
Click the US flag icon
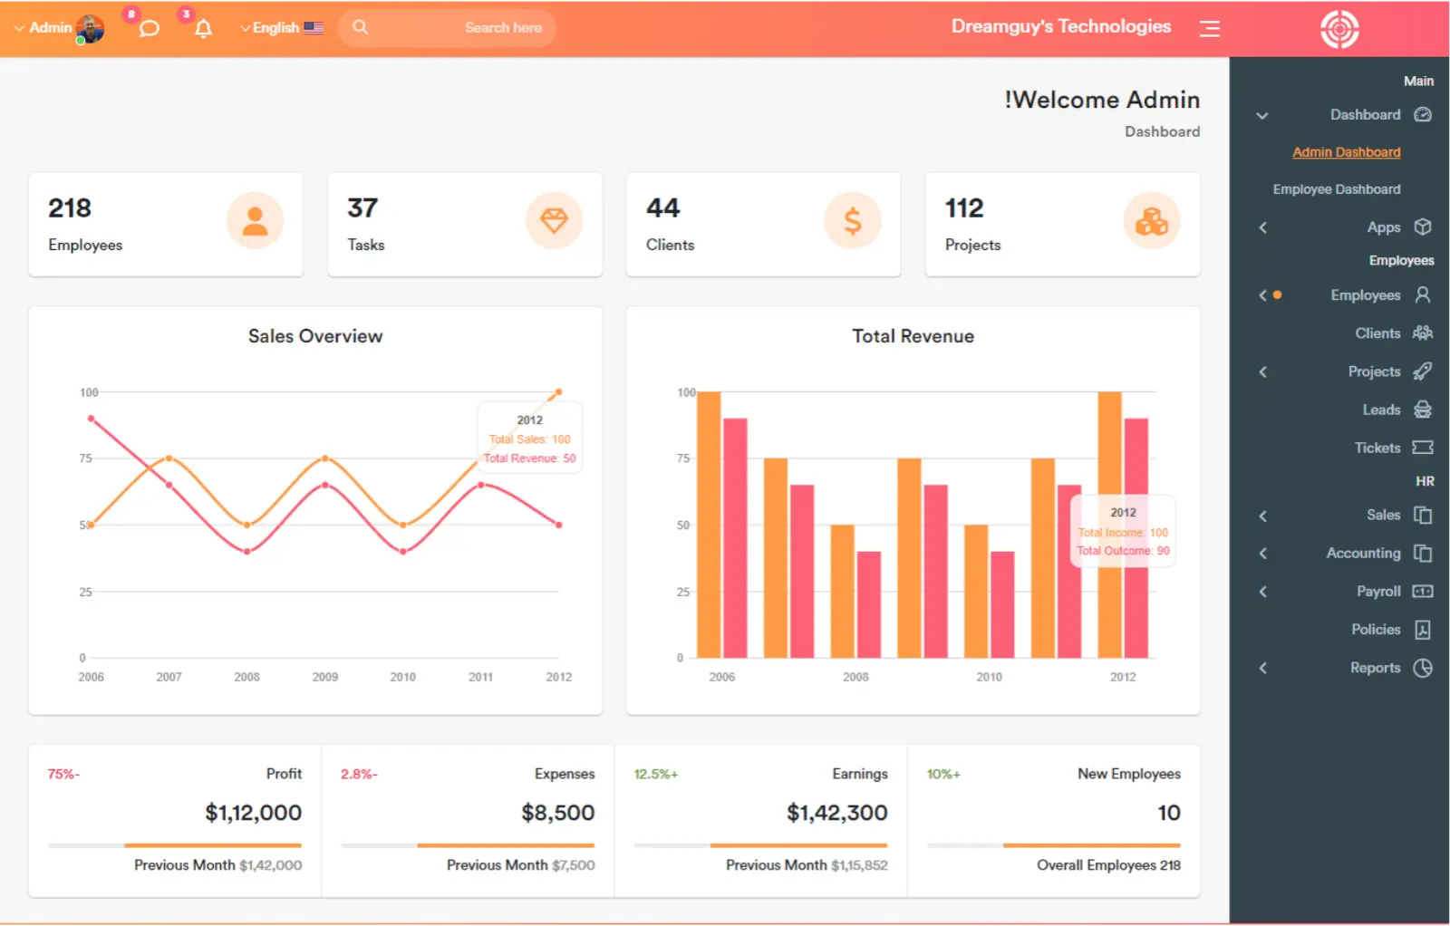pos(314,28)
